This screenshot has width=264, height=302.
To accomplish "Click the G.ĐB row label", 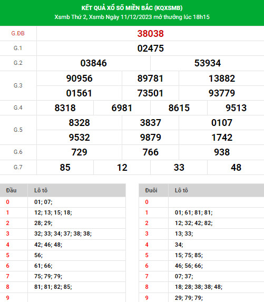I will click(x=18, y=34).
